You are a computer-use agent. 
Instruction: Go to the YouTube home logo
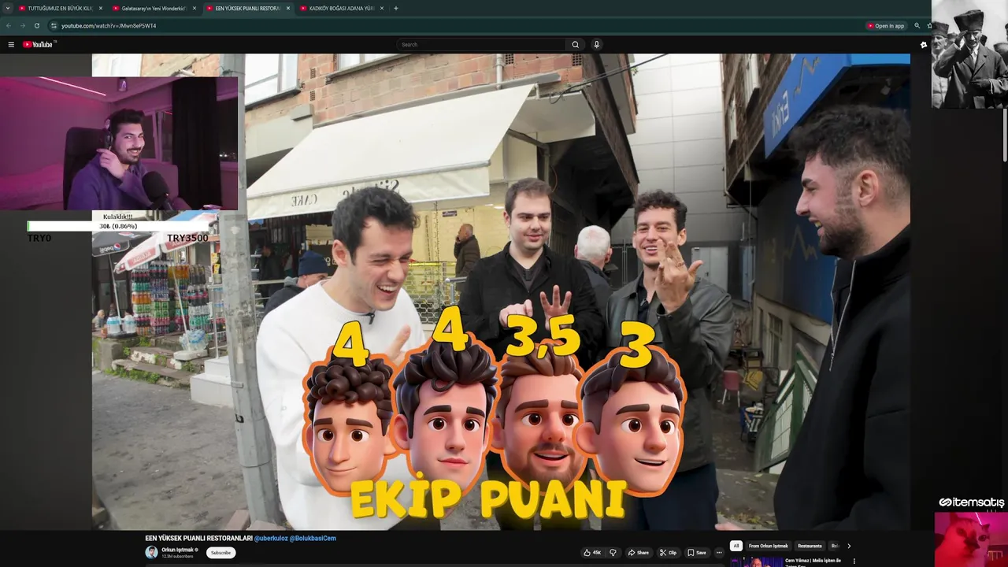tap(39, 44)
